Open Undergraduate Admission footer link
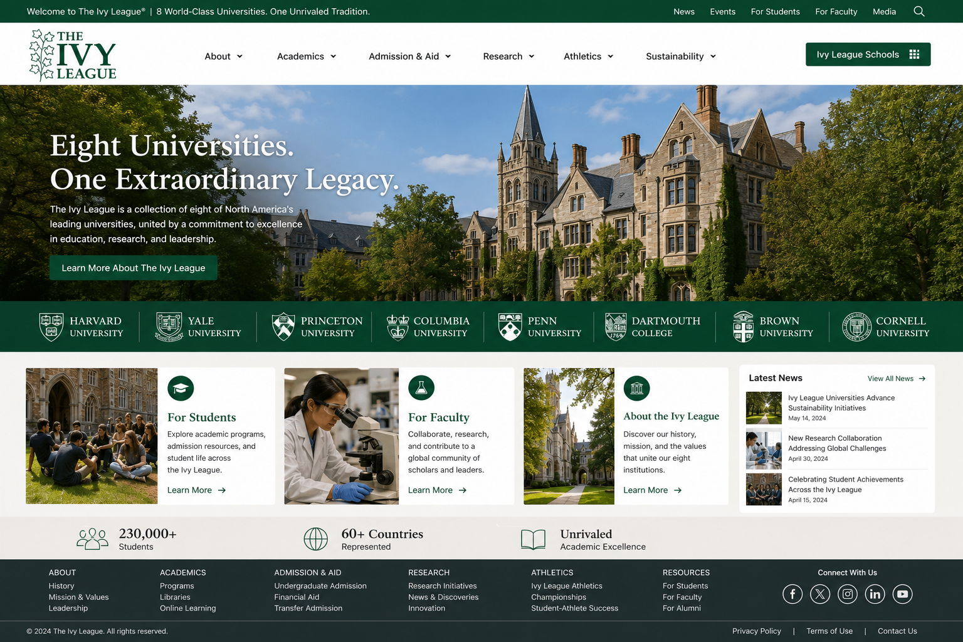Screen dimensions: 963x642 coord(320,586)
